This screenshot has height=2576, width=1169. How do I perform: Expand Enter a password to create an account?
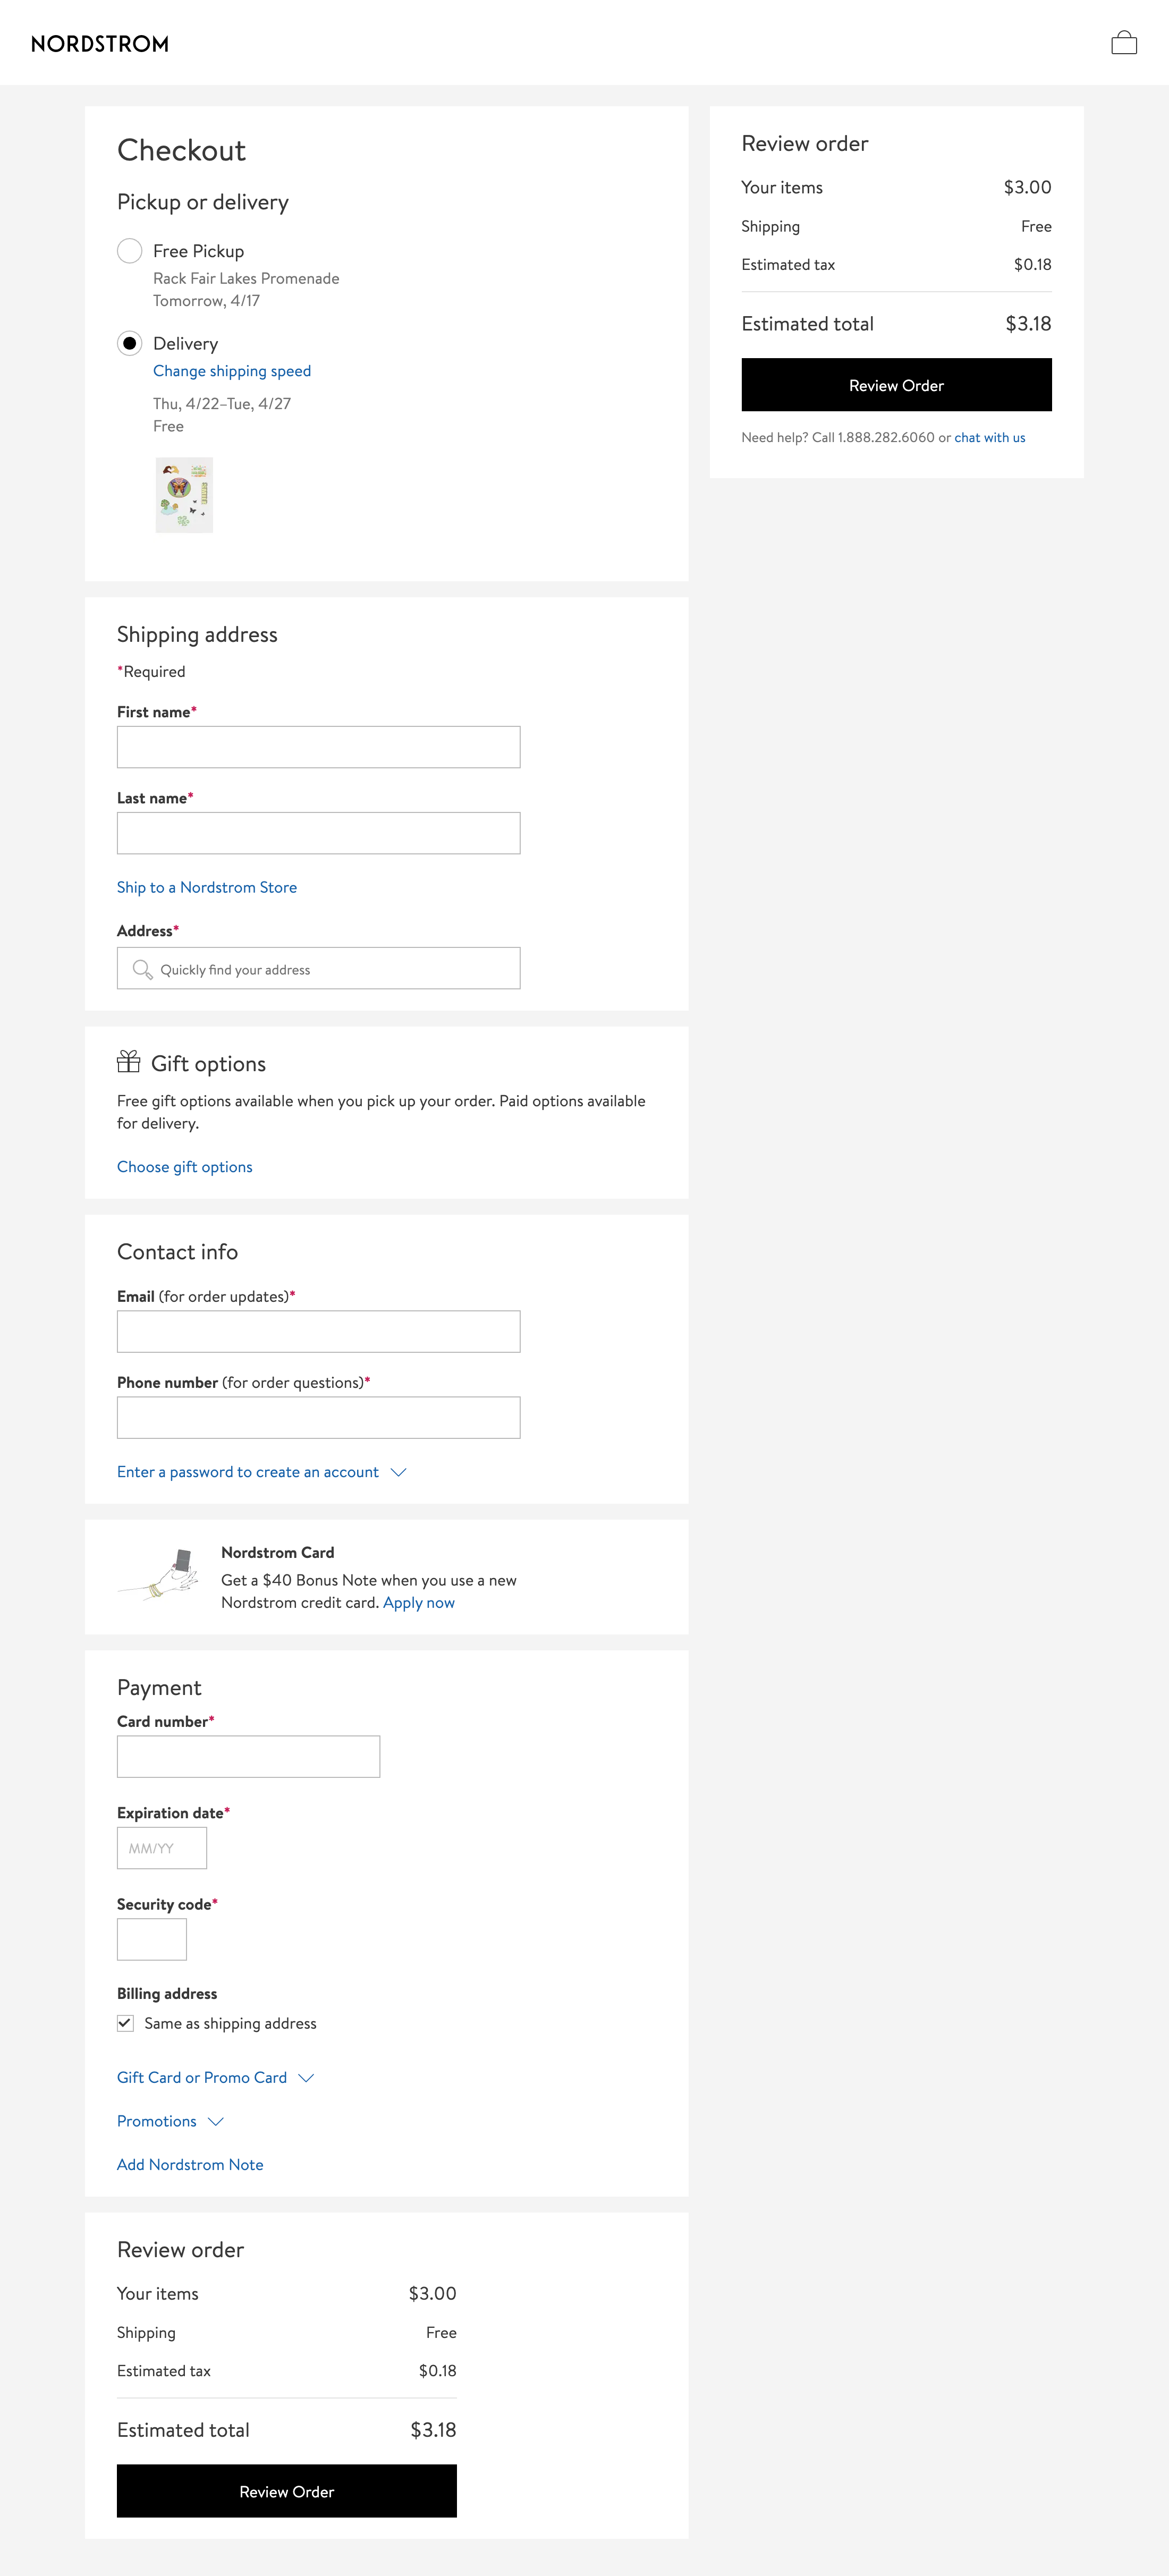pos(247,1471)
